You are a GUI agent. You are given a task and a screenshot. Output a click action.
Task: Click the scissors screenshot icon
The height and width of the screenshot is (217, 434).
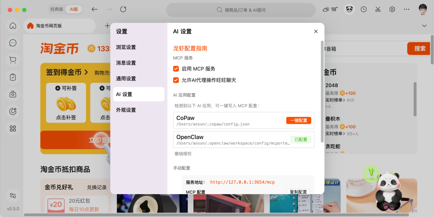point(378,9)
